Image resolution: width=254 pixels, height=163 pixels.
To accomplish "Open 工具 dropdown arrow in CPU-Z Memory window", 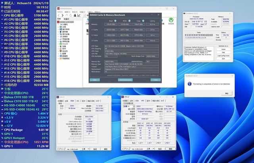I will tap(89, 149).
